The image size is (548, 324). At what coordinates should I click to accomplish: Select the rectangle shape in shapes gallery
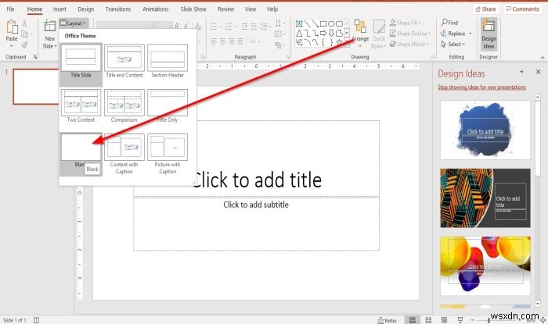(x=323, y=23)
